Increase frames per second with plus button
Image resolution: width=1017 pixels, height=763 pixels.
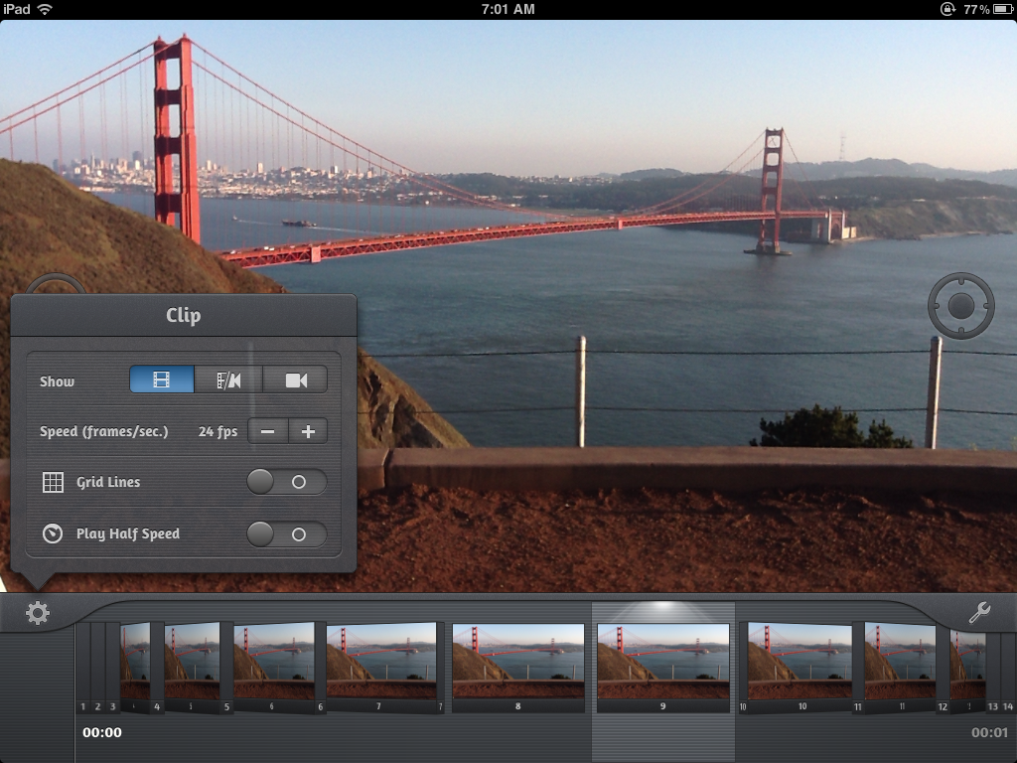(x=308, y=431)
